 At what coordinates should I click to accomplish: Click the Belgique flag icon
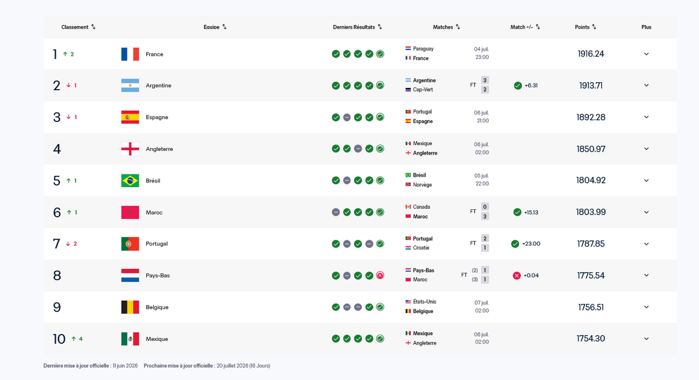click(x=130, y=307)
